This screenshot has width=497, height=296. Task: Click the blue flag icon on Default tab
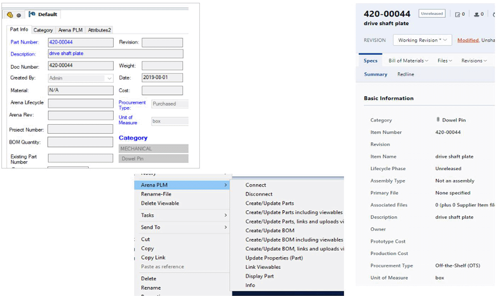tap(31, 14)
